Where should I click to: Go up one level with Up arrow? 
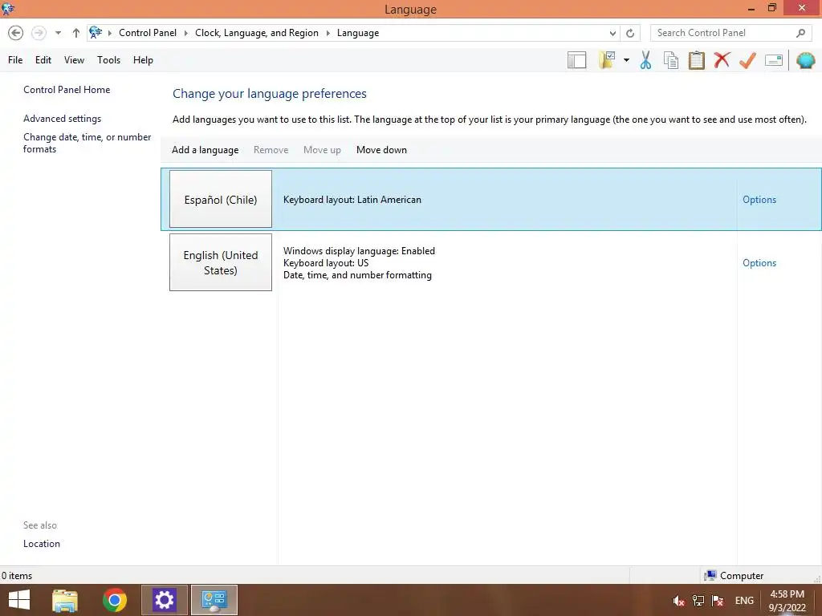pyautogui.click(x=76, y=33)
